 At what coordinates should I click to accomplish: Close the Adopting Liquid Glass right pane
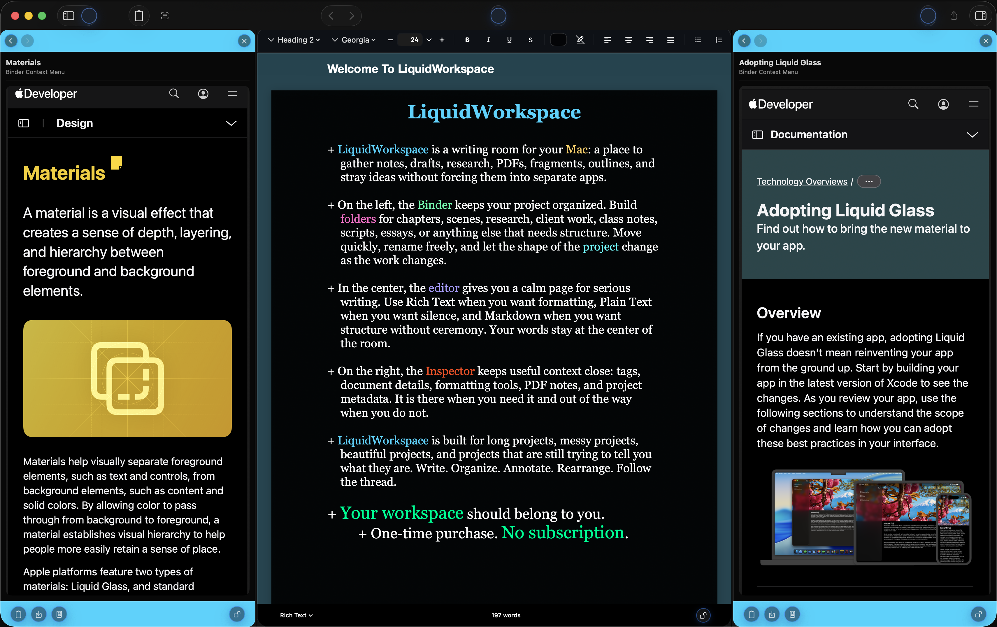click(x=986, y=41)
